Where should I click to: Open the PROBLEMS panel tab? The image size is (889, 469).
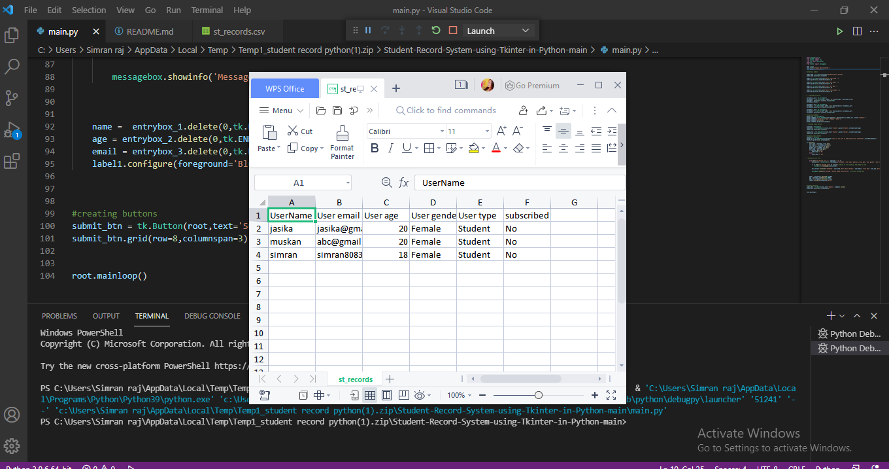pos(59,316)
